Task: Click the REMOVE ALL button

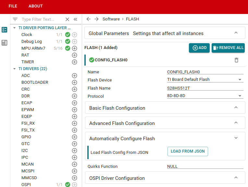Action: pyautogui.click(x=228, y=48)
